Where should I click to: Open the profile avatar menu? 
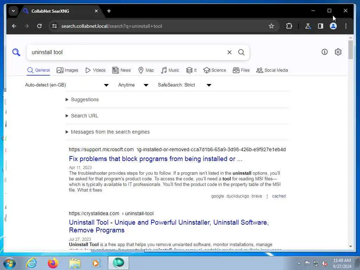(333, 26)
